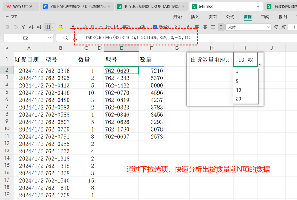Click the left align icon

[x=197, y=27]
